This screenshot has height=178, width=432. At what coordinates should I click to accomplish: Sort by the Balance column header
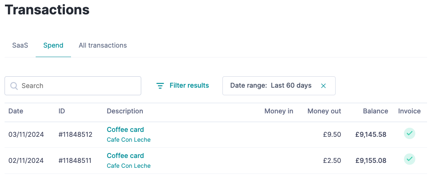375,111
